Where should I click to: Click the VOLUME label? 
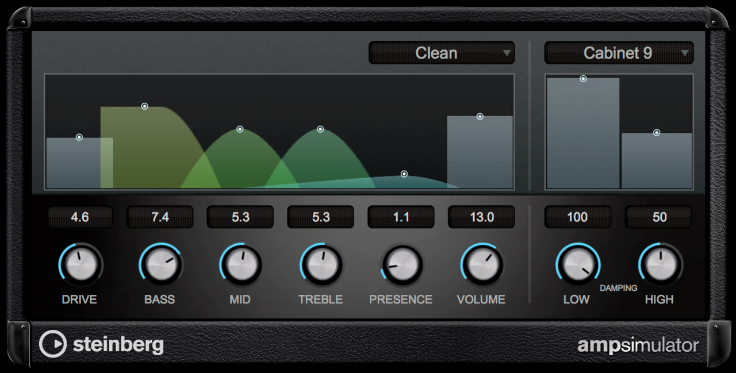[481, 299]
